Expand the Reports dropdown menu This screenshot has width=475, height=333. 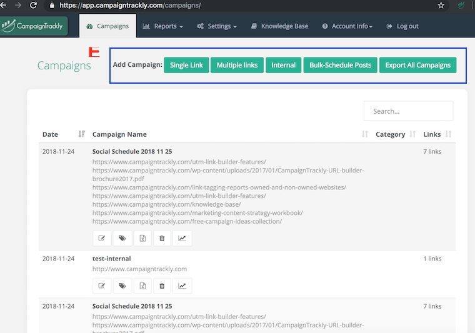(163, 26)
